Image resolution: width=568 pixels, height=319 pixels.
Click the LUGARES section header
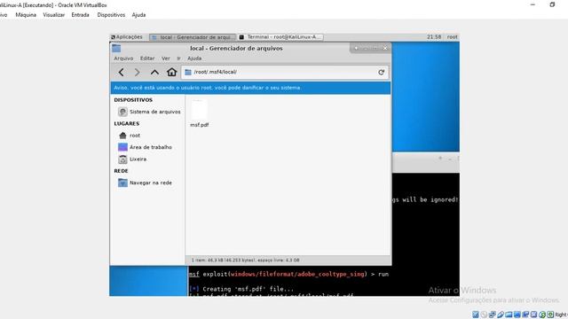point(126,123)
